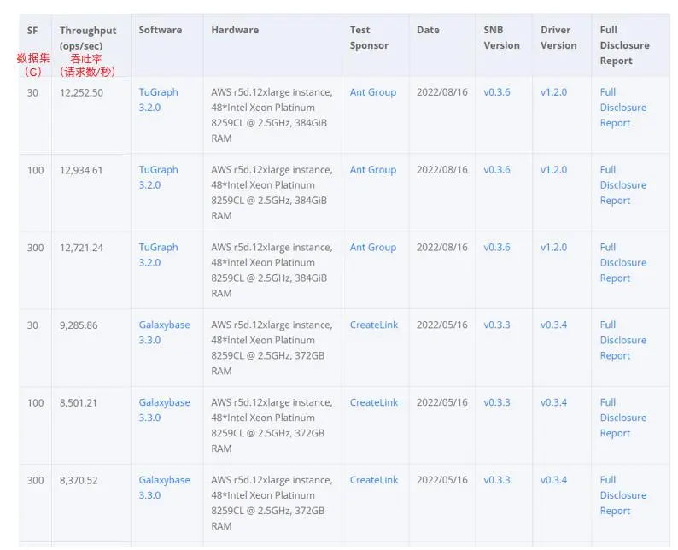This screenshot has height=550, width=678.
Task: Open Full Disclosure Report for TuGraph SF 100
Action: pos(622,185)
